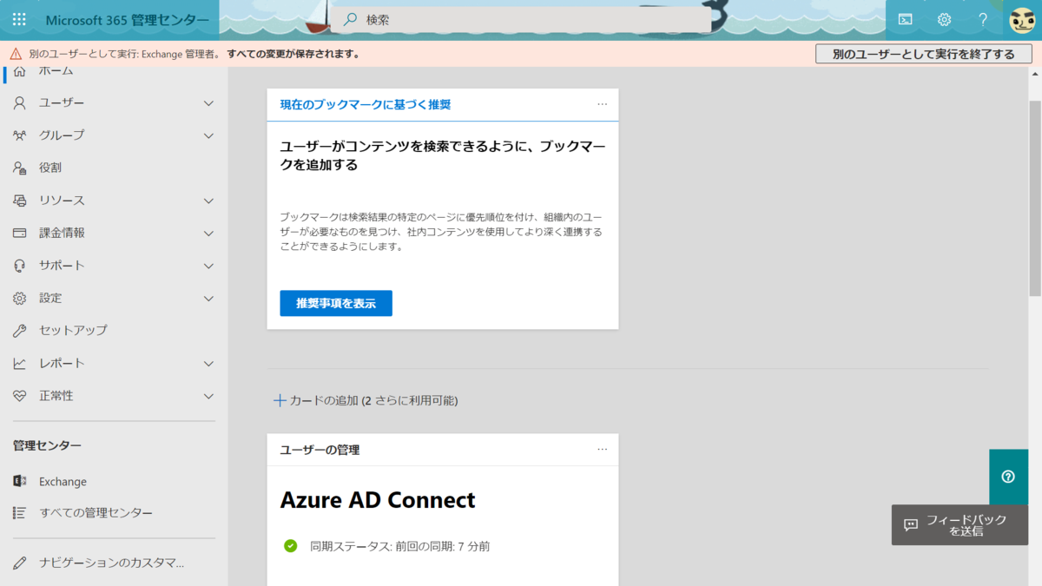This screenshot has height=586, width=1042.
Task: Expand the サポート menu chevron
Action: click(x=208, y=266)
